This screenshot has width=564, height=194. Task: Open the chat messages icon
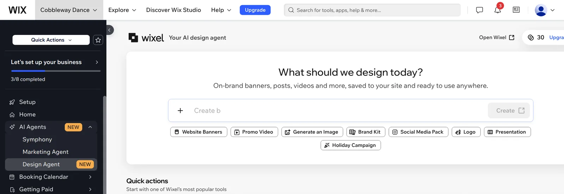[x=479, y=10]
